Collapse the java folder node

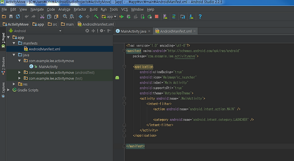(x=14, y=55)
